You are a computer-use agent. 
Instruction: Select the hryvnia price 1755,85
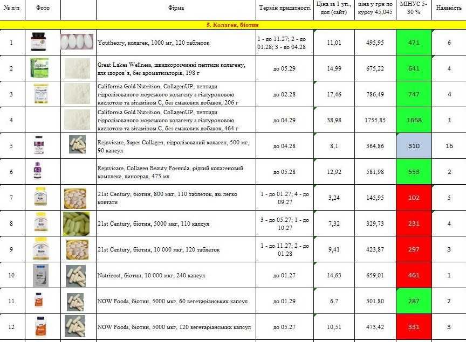(x=375, y=120)
